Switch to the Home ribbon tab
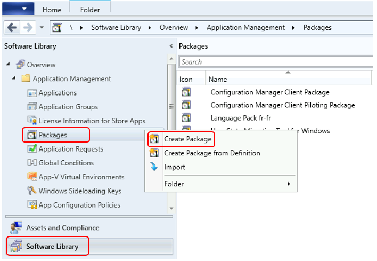Screen dimensions: 377x261 (52, 10)
